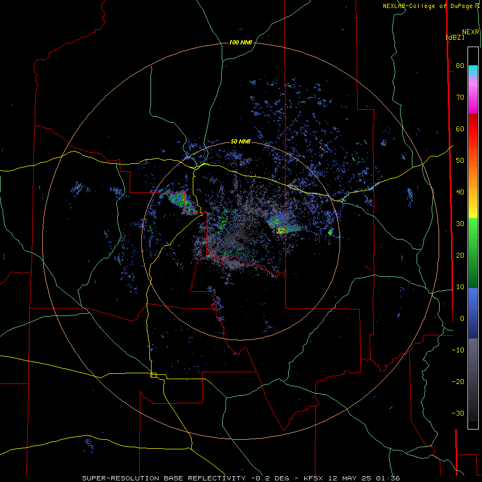
Task: Click the 10 dBZ scale value
Action: coord(460,287)
